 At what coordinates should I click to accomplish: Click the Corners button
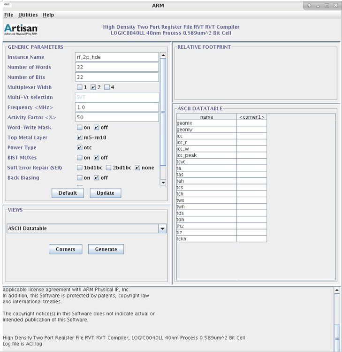[65, 249]
